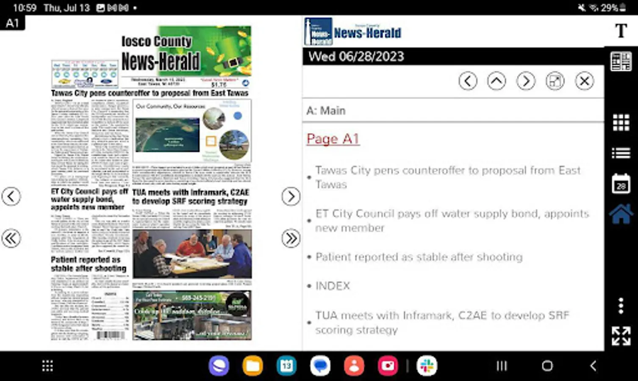Open the purple Internet browser app

tap(219, 366)
